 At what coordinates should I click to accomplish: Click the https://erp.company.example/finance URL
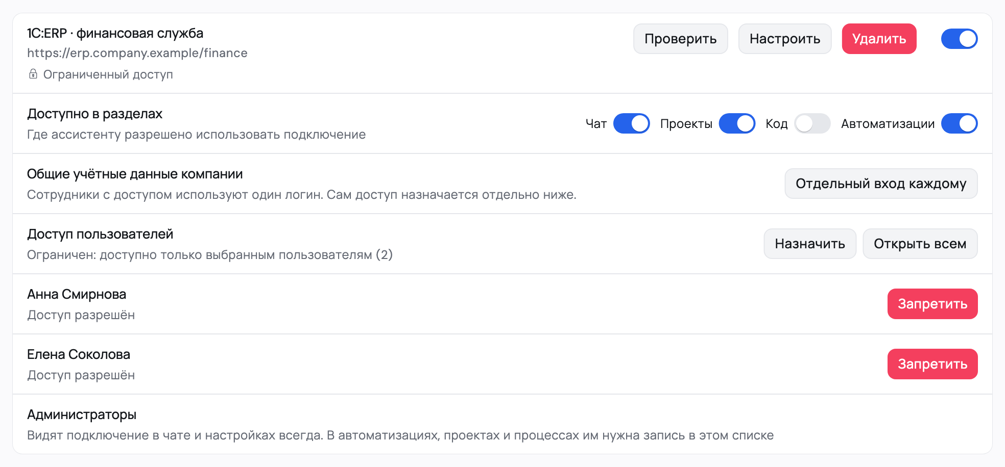[x=137, y=53]
